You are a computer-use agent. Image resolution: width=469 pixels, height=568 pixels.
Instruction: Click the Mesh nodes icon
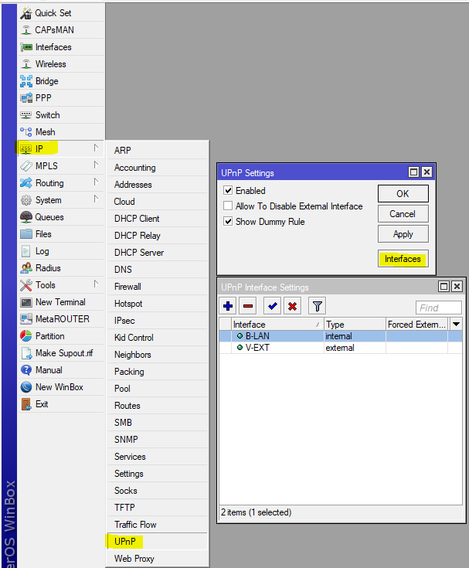point(26,132)
